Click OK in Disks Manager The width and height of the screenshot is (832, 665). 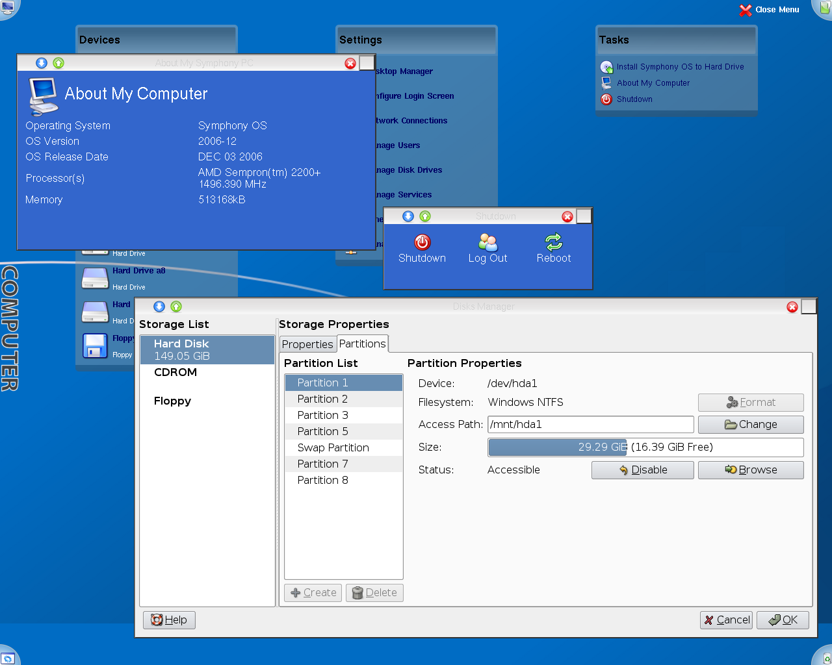click(x=783, y=620)
